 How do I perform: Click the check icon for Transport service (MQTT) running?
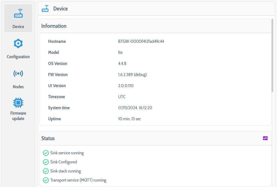(46, 180)
